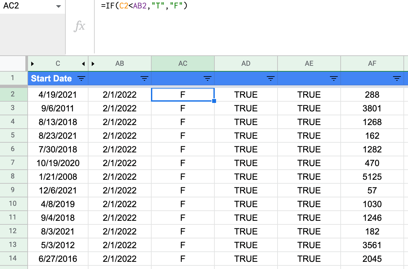Select the cell showing 288 in column AF

373,94
